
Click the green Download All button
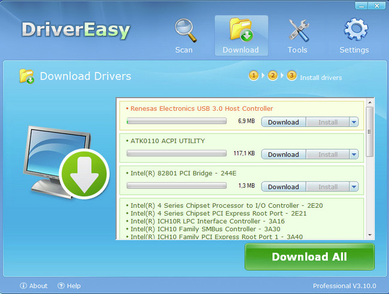point(309,257)
